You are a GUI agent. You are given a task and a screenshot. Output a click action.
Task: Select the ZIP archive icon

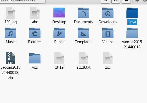(10, 58)
